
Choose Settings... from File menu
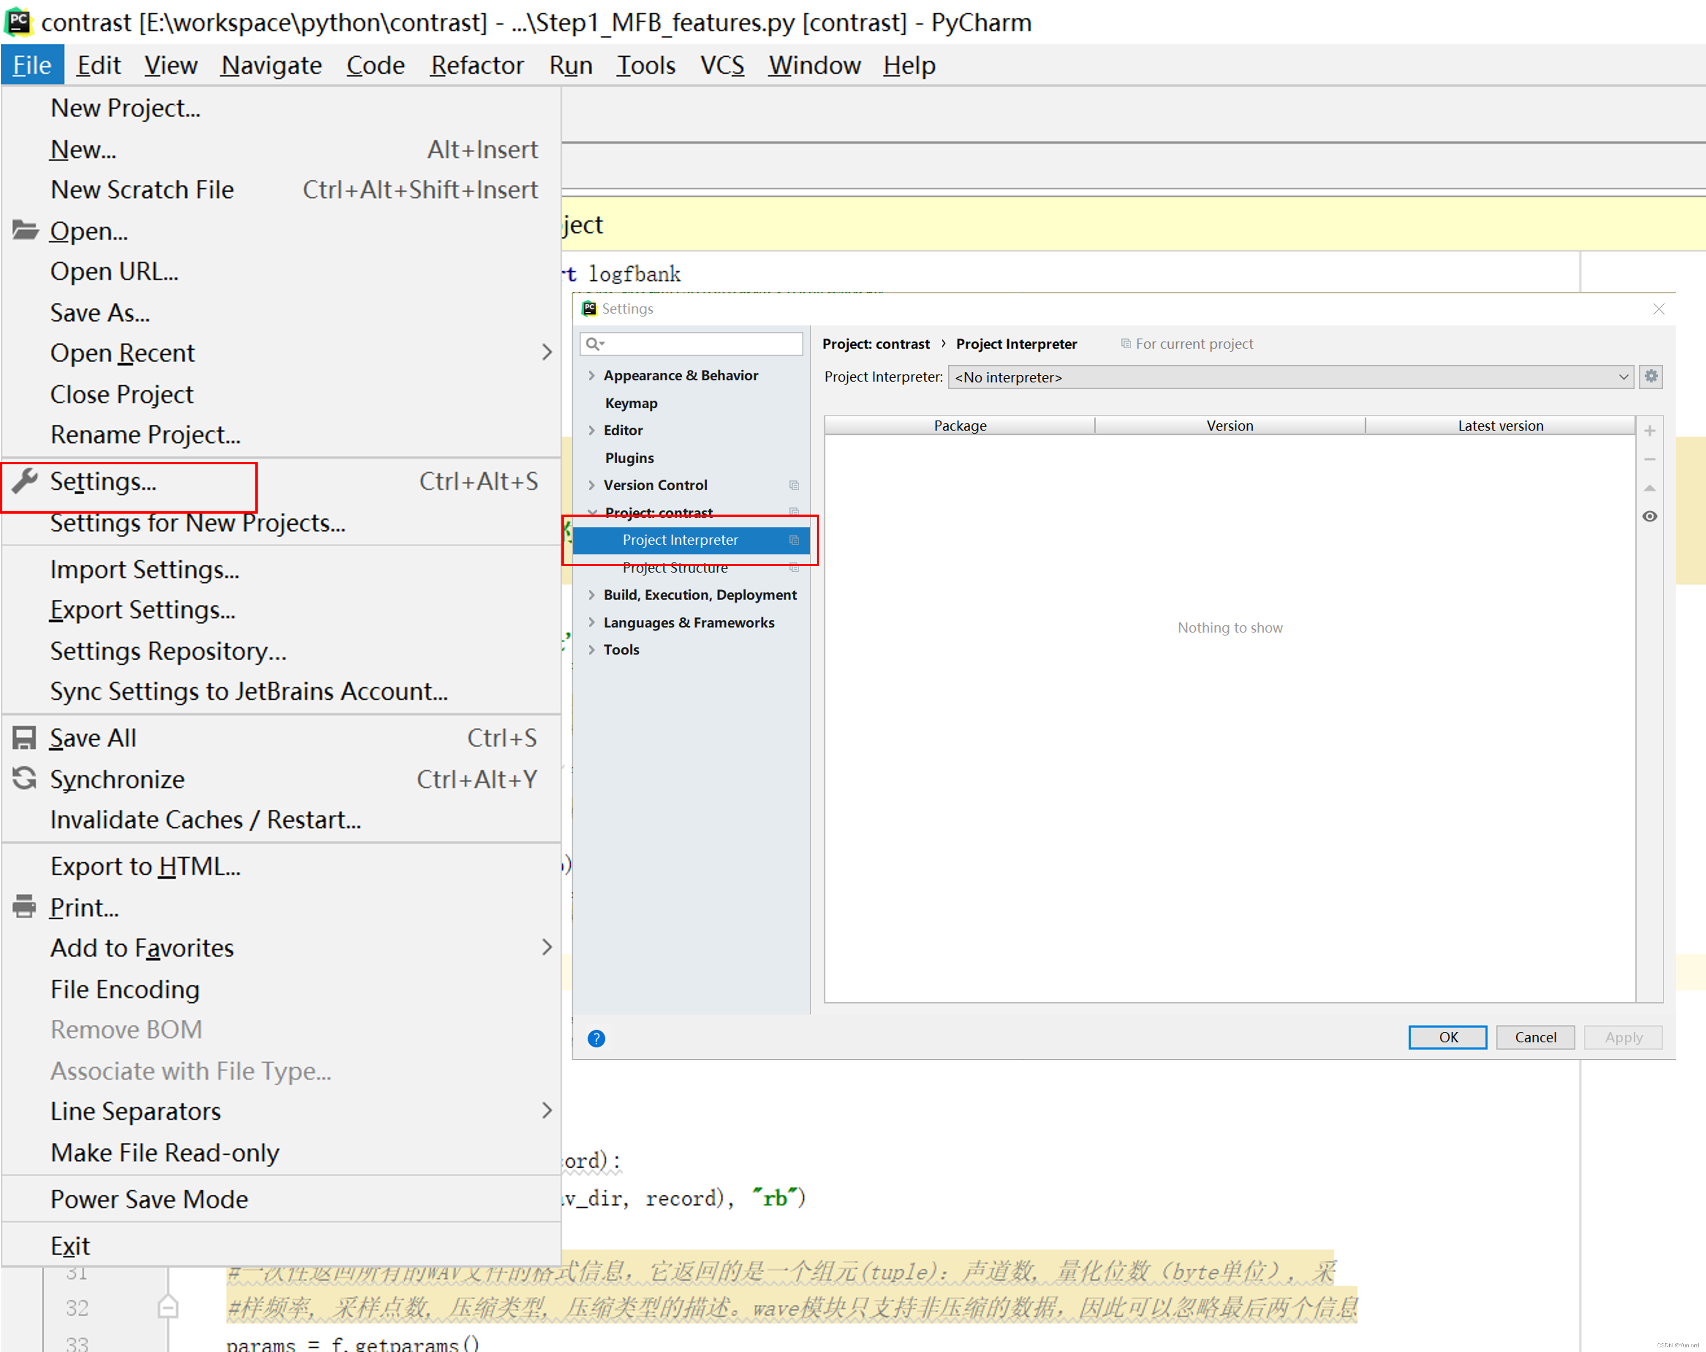(281, 481)
